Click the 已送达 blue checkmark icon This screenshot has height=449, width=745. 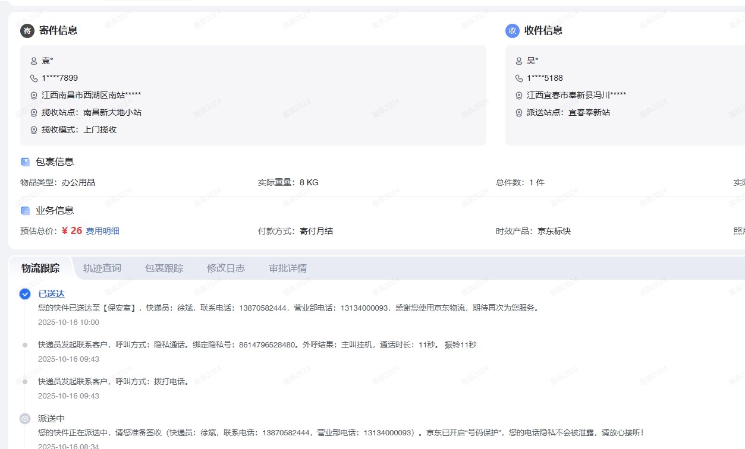coord(25,294)
